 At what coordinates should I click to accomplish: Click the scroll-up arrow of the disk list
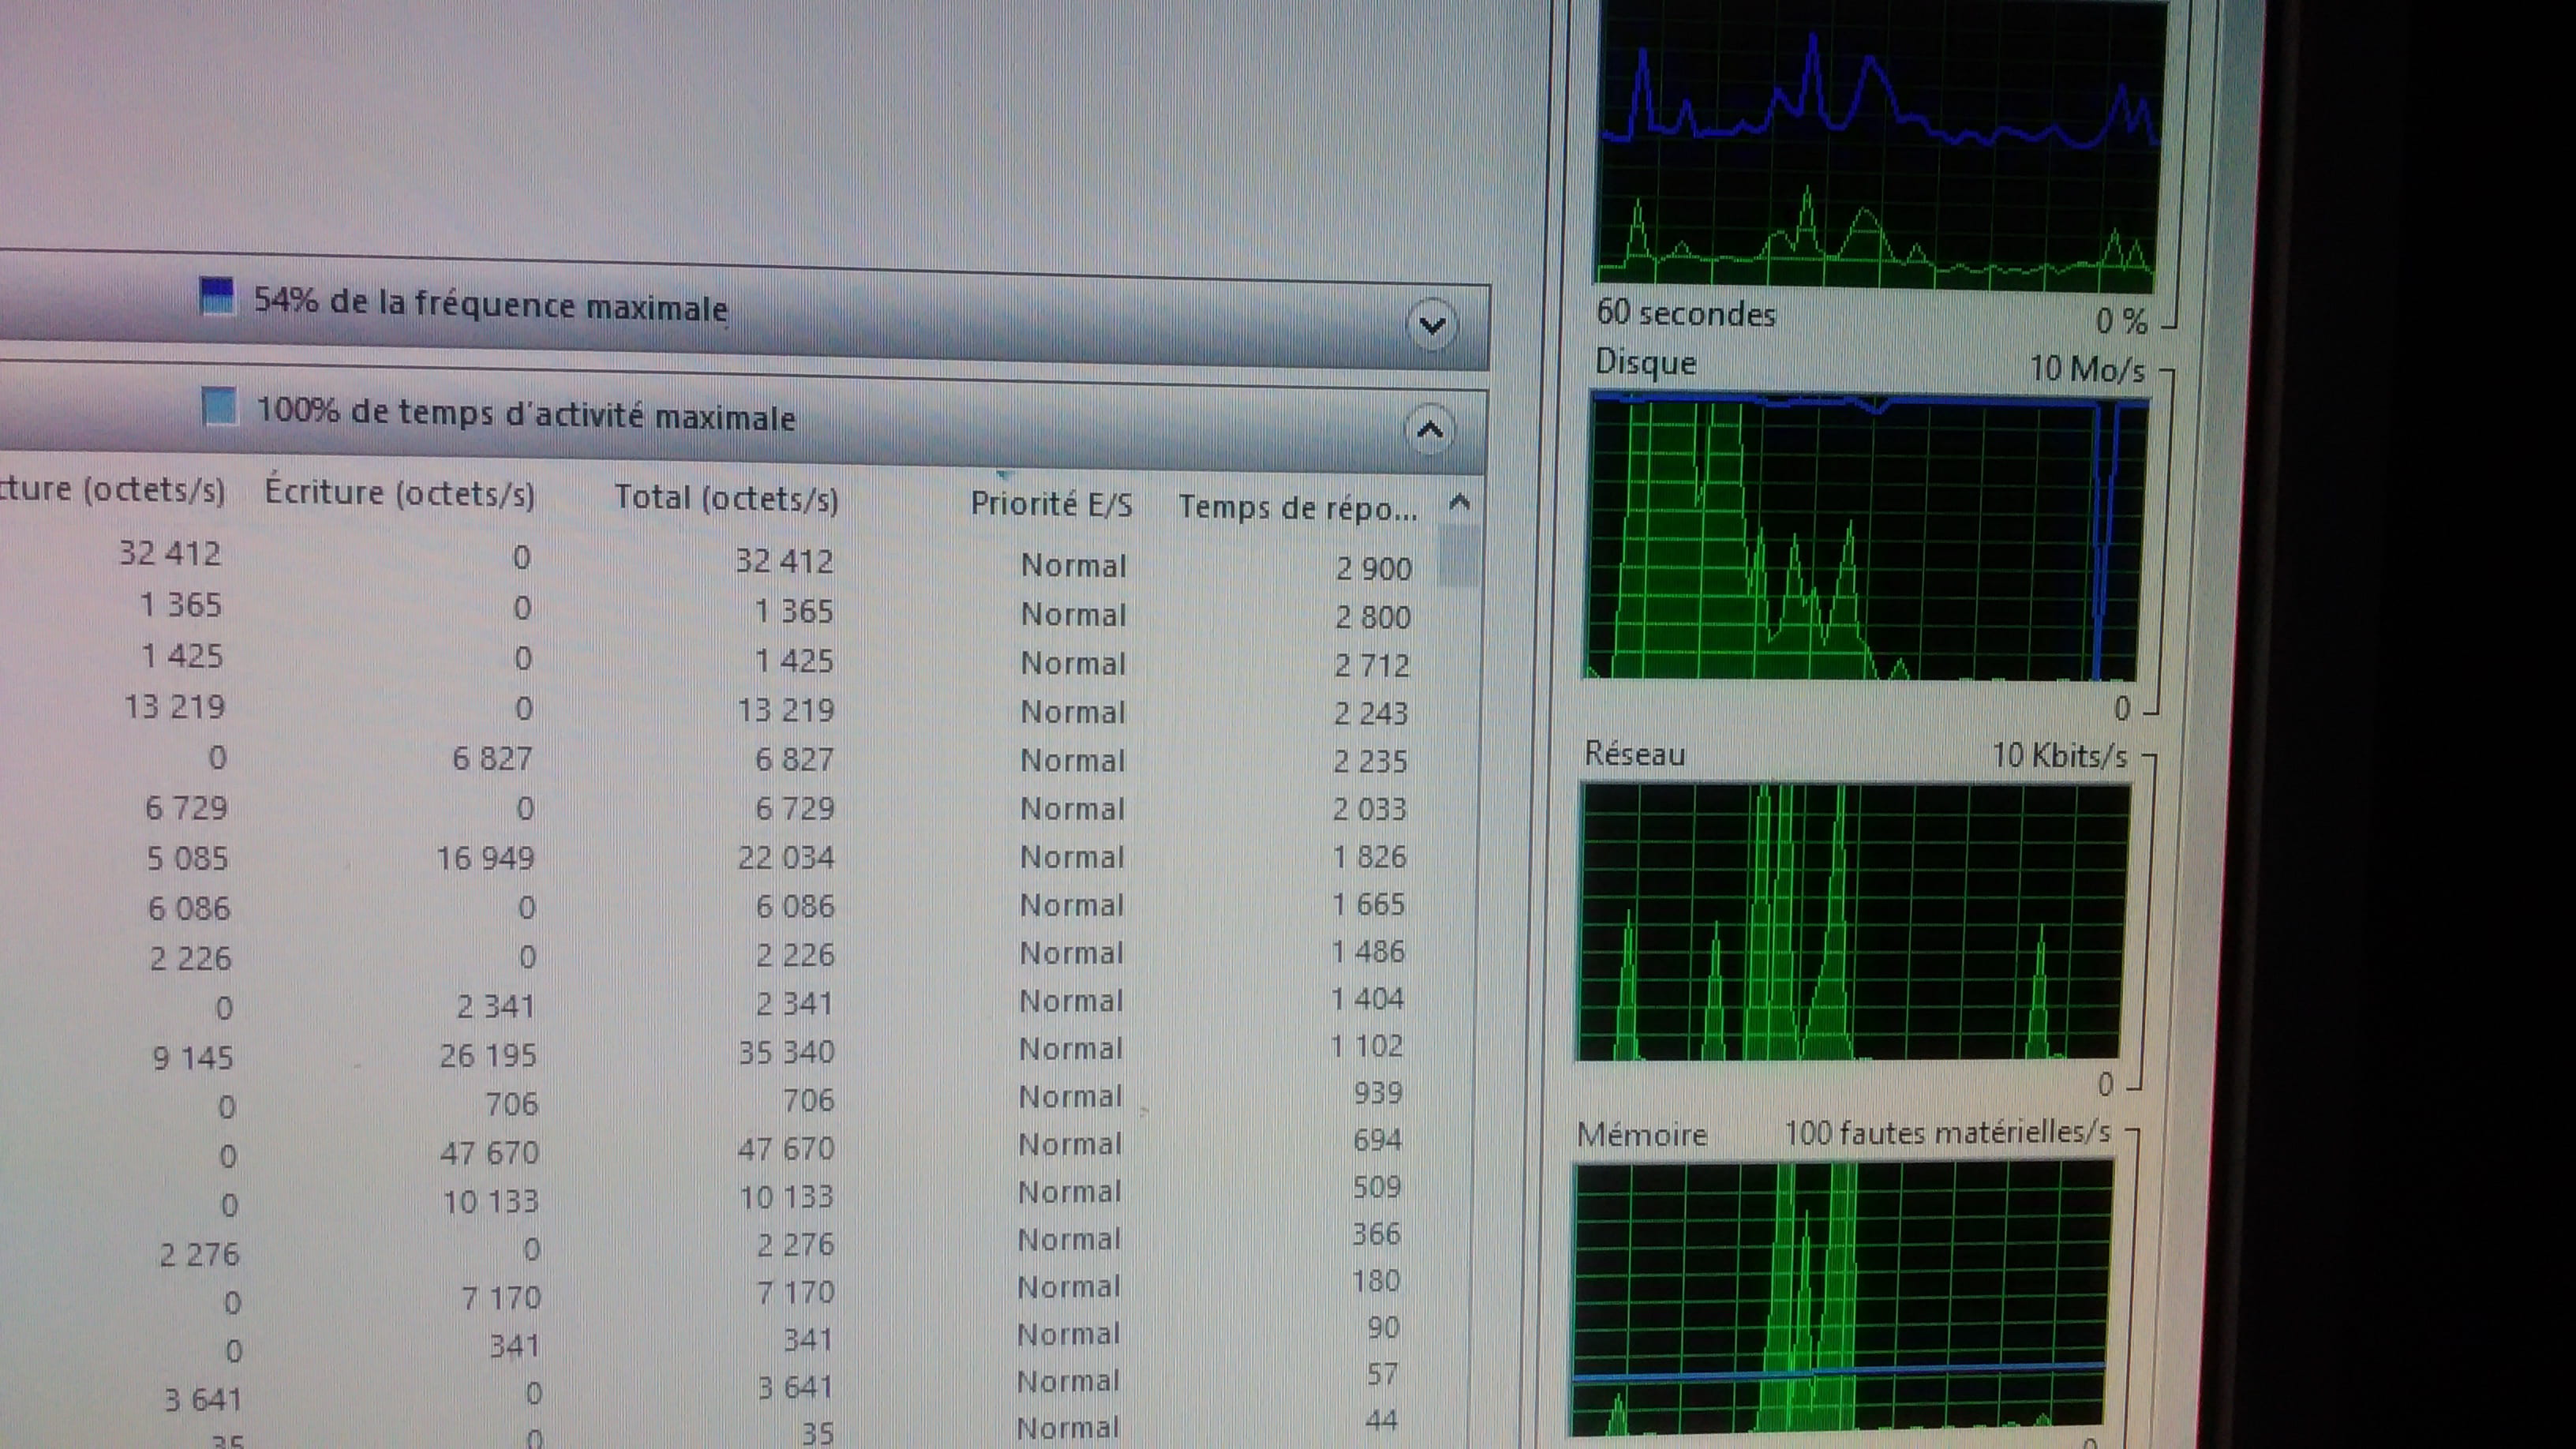(x=1459, y=502)
